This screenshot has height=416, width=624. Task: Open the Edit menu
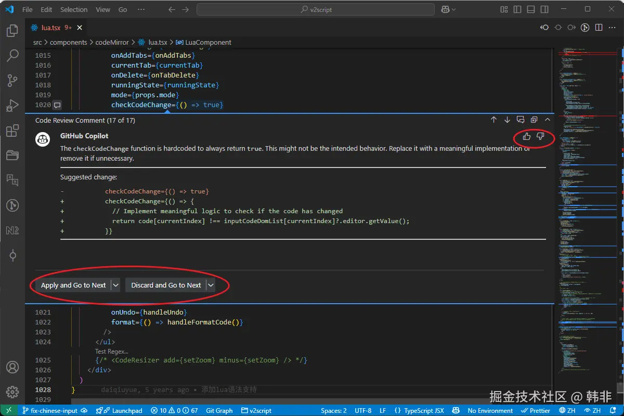(46, 9)
